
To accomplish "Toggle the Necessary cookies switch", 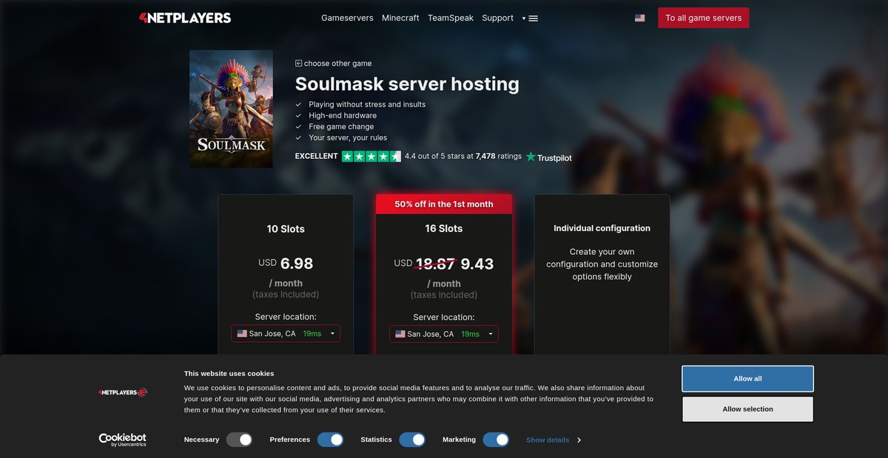I will [240, 440].
